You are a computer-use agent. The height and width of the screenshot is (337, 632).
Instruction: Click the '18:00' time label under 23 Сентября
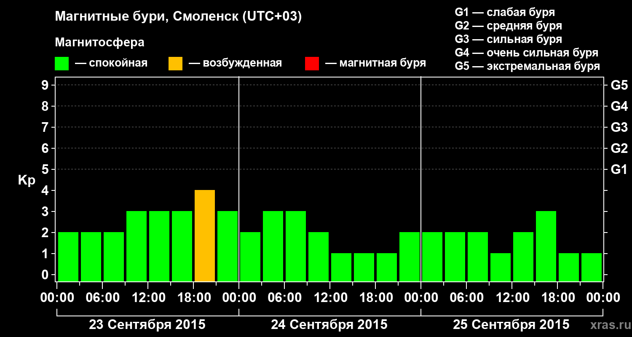193,298
